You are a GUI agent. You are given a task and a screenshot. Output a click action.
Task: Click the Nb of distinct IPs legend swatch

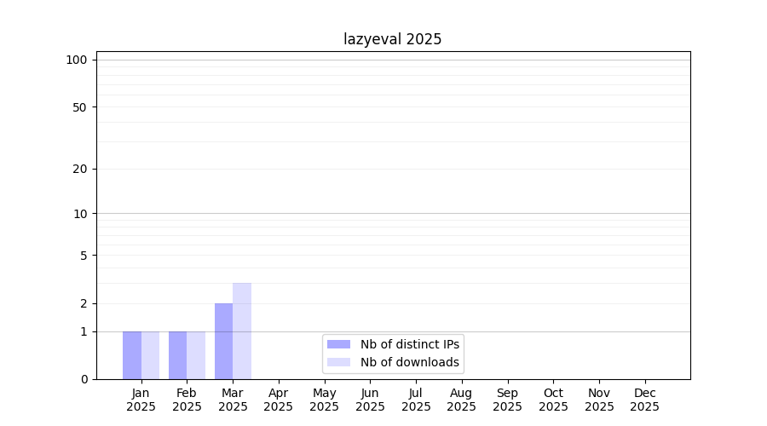tap(338, 344)
